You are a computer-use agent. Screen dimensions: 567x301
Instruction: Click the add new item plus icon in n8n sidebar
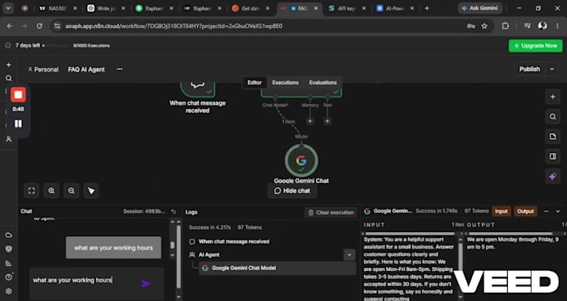[8, 65]
